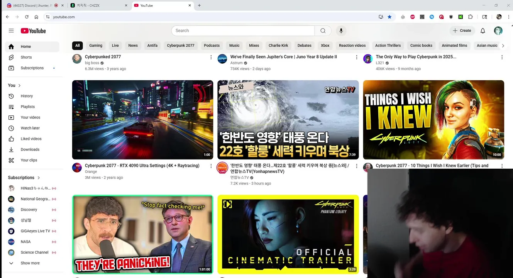Click the Orange channel avatar
This screenshot has height=278, width=513.
click(77, 168)
